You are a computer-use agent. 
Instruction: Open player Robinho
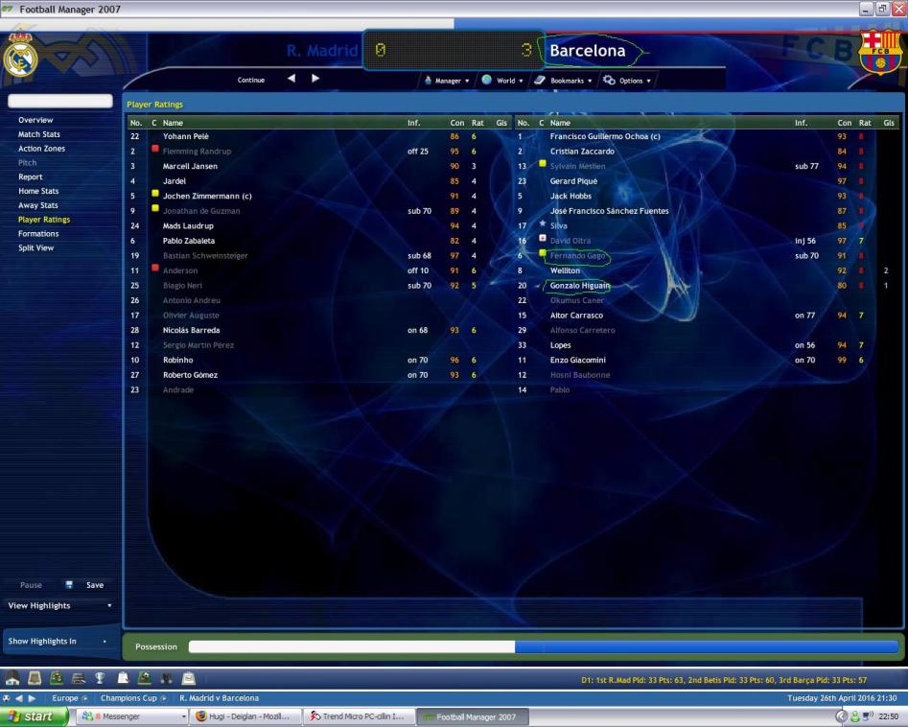point(177,360)
